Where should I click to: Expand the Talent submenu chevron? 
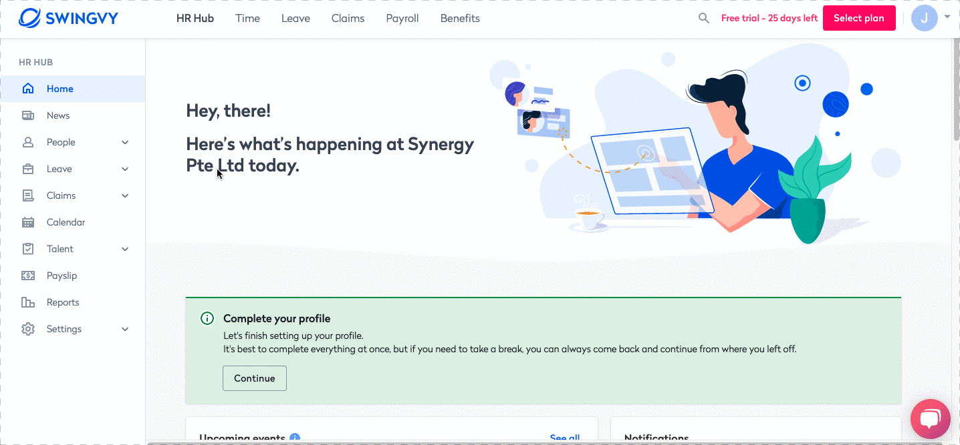125,249
